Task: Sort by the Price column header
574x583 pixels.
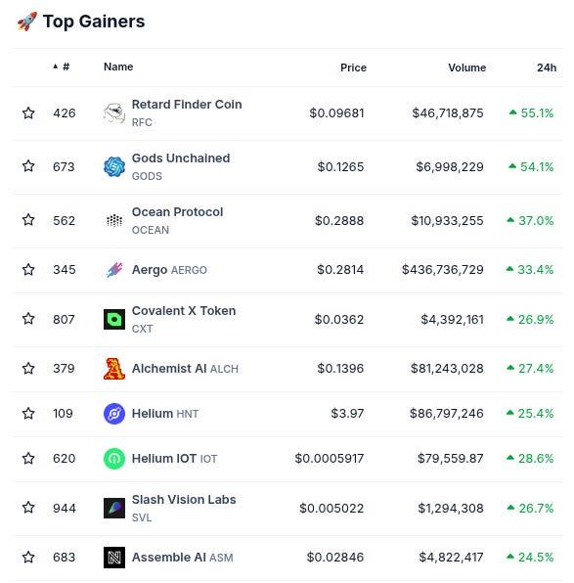Action: 353,67
